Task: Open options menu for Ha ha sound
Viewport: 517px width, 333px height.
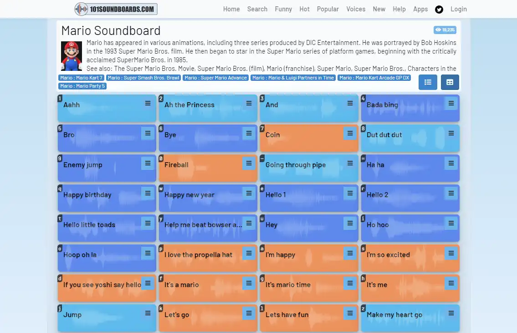Action: 451,164
